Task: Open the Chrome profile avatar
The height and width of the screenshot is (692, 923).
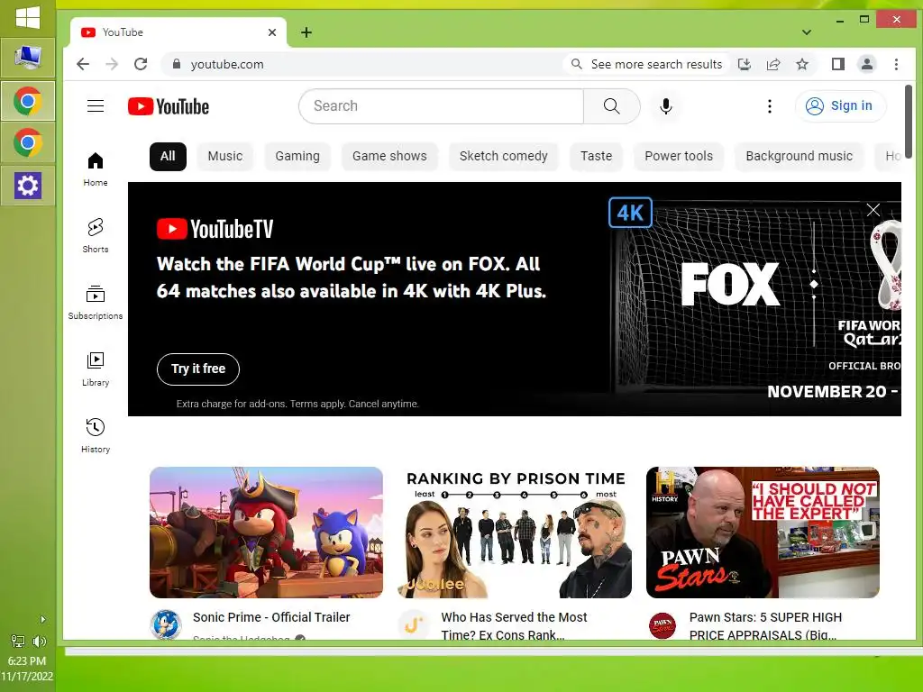Action: click(866, 64)
